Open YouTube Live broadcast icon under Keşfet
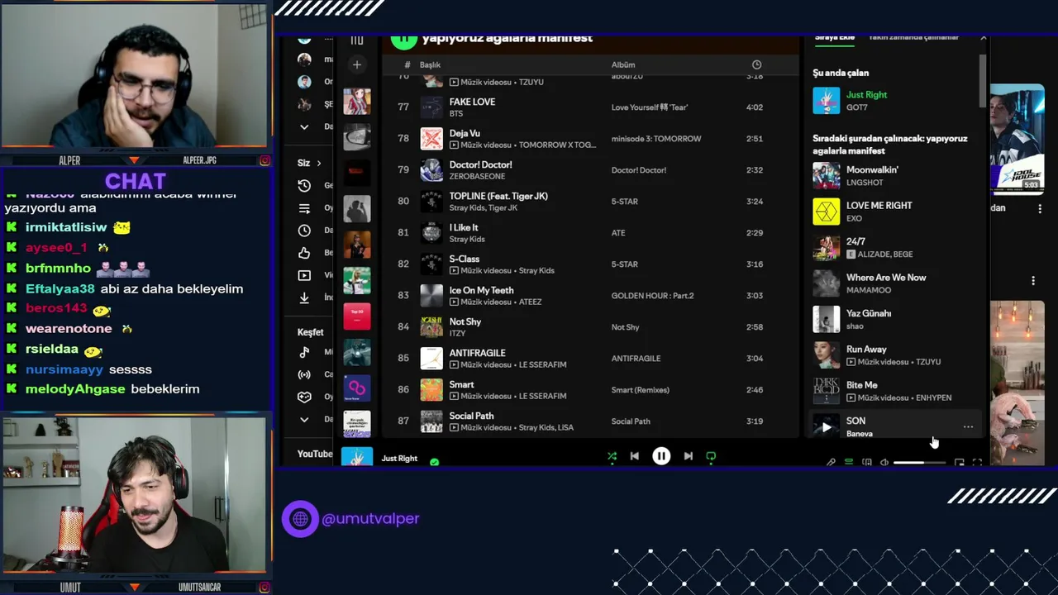Screen dimensions: 1058x595 pos(304,374)
